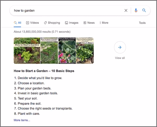This screenshot has width=157, height=127.
Task: Click the View all link text
Action: pos(120,58)
